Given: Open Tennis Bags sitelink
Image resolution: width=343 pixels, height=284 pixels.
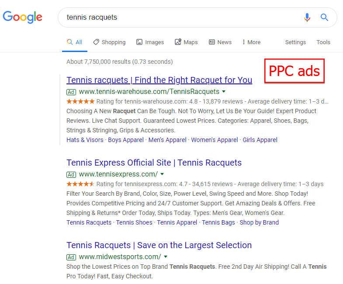Looking at the screenshot, I should point(218,222).
